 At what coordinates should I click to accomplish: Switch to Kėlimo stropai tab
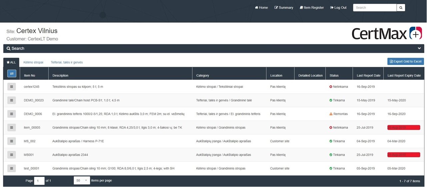point(33,62)
